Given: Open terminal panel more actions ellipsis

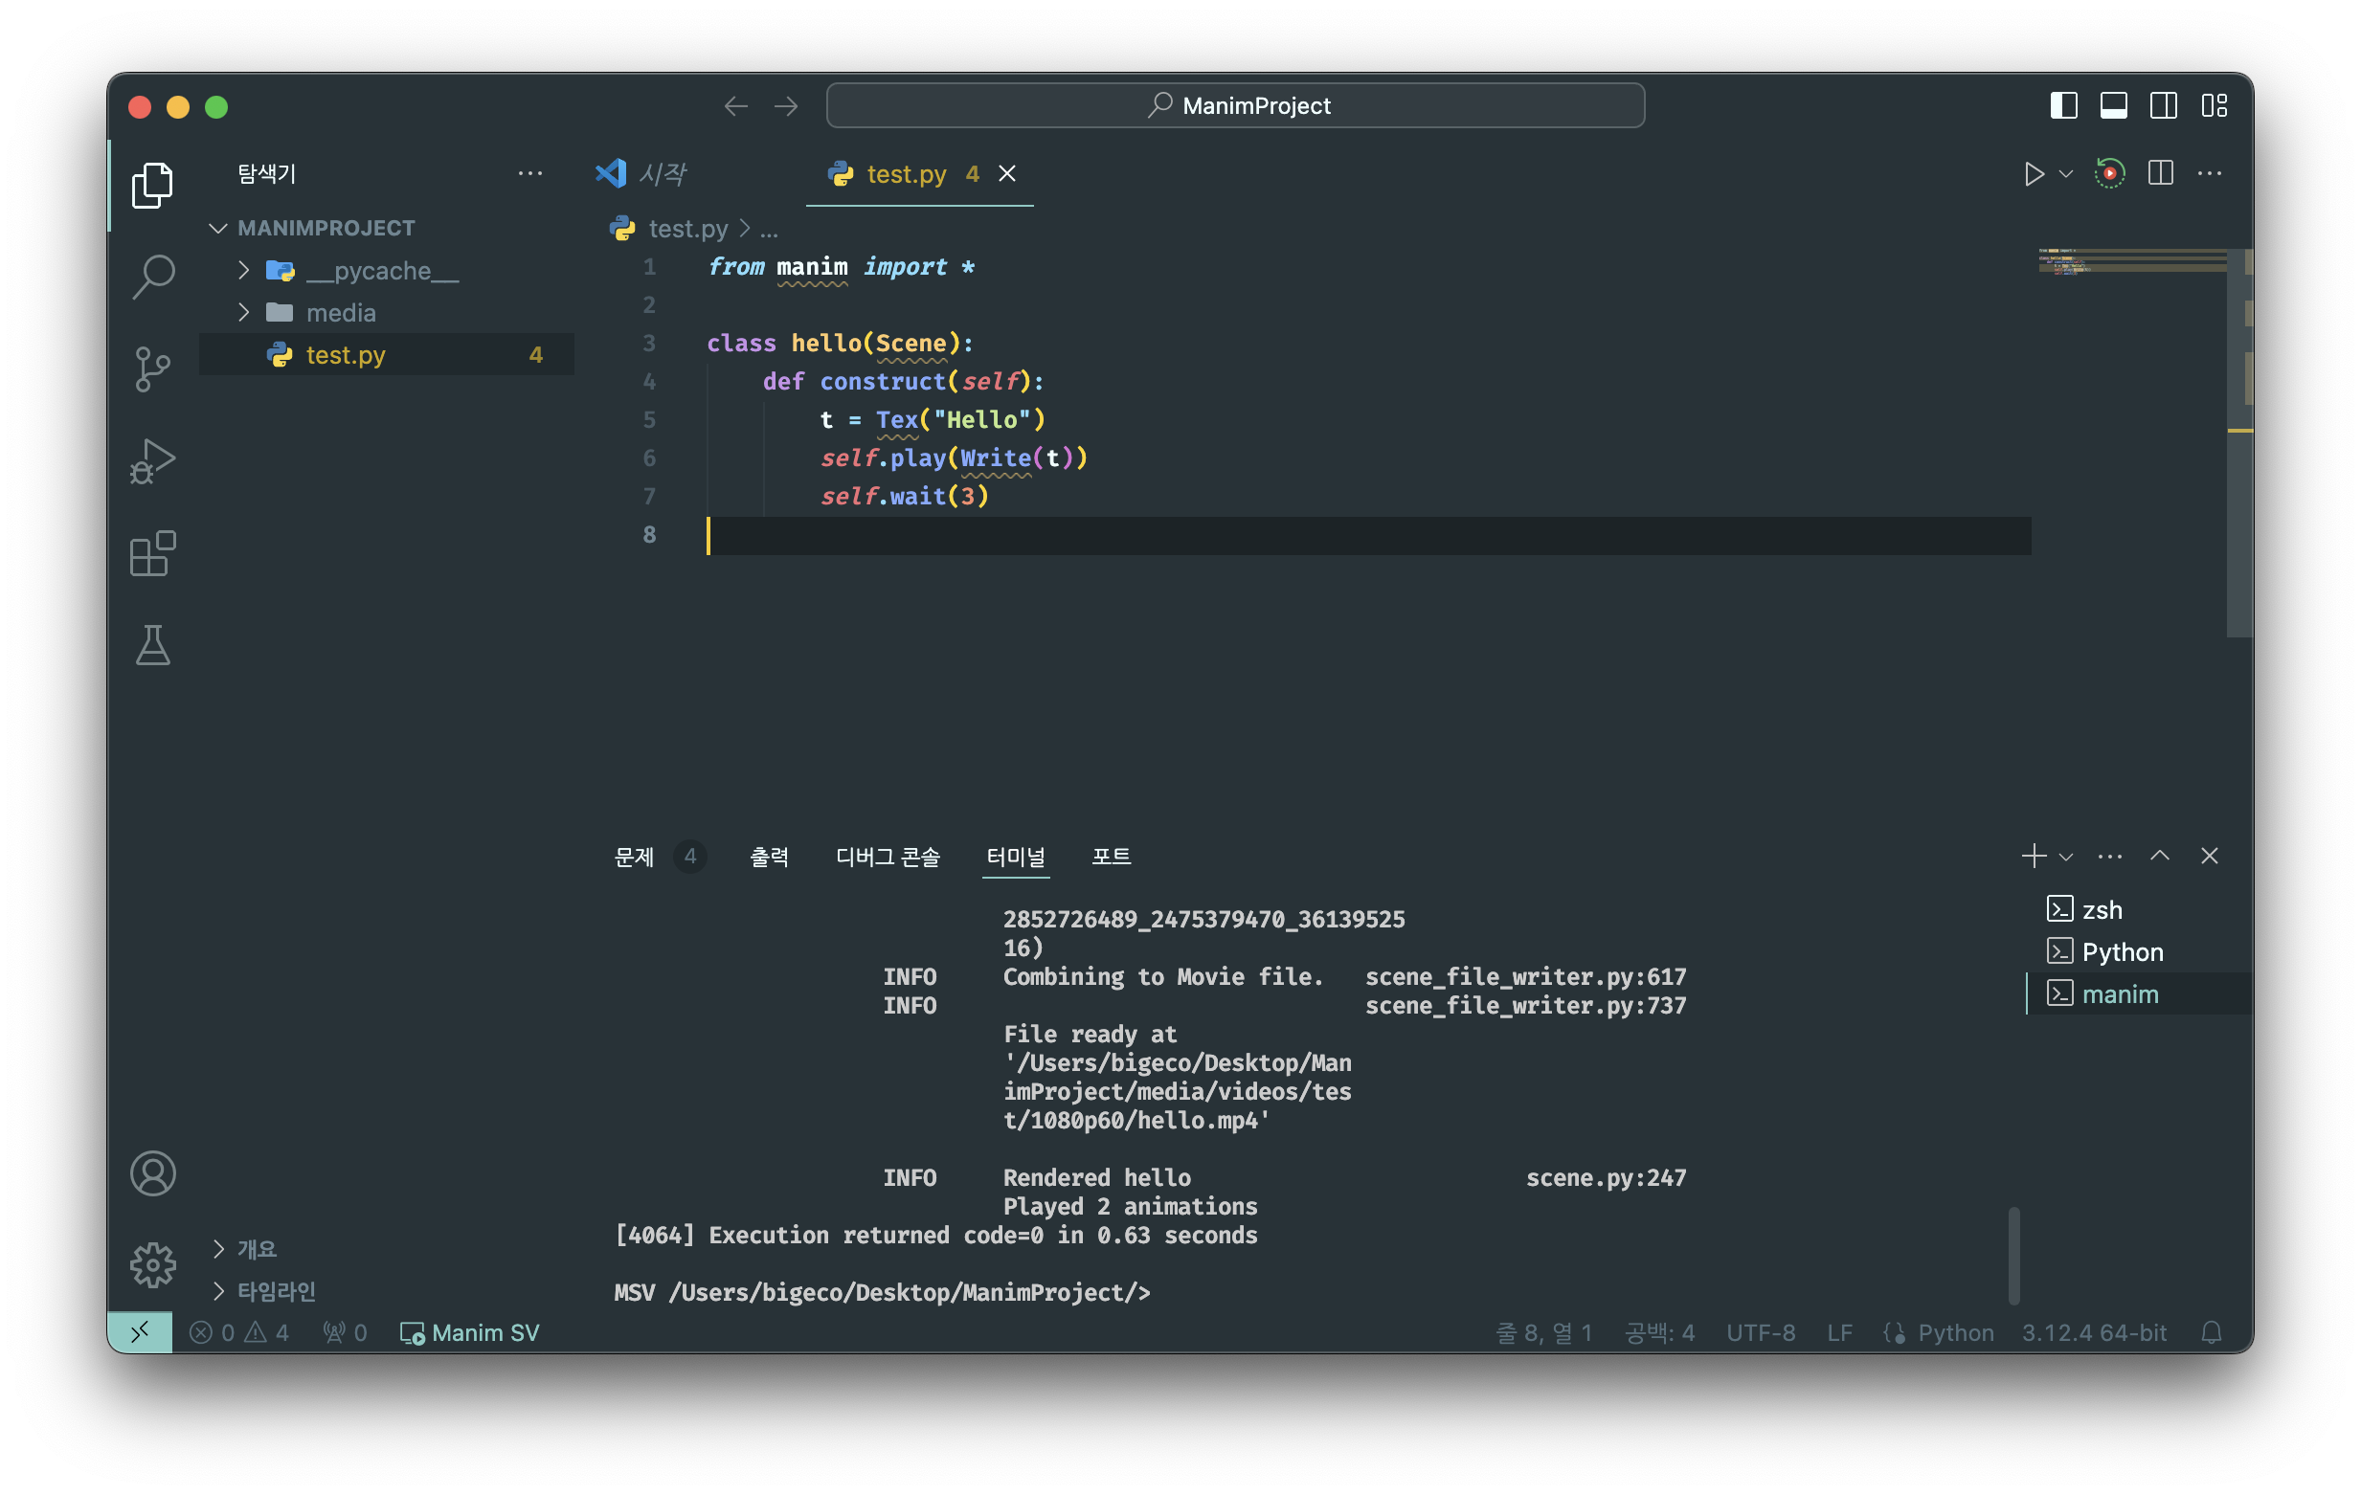Looking at the screenshot, I should point(2109,856).
